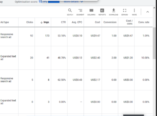Select the 48.78% CTR cell
This screenshot has height=116, width=157.
[x=62, y=58]
